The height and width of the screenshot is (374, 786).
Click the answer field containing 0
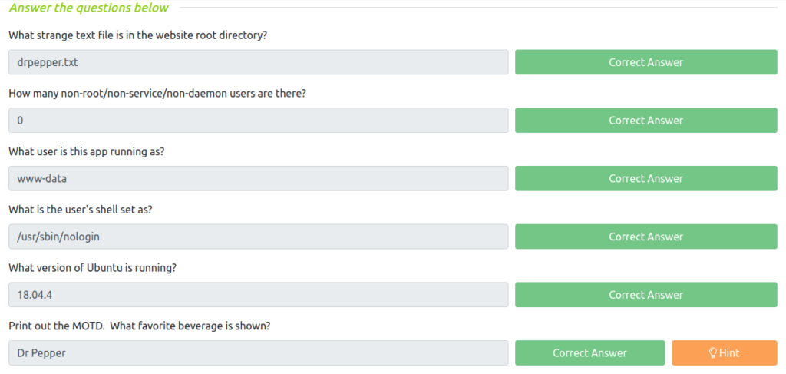(x=259, y=121)
